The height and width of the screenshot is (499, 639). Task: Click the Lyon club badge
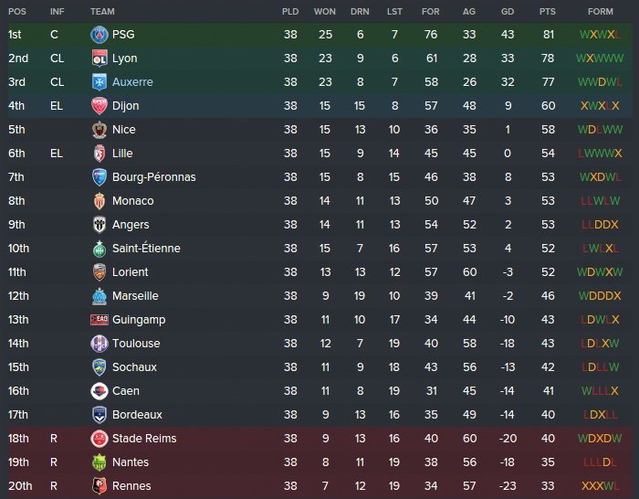click(x=99, y=58)
